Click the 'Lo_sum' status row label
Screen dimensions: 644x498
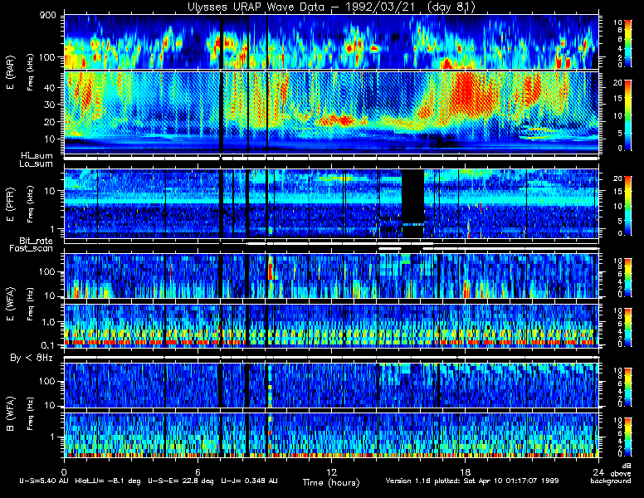[37, 164]
